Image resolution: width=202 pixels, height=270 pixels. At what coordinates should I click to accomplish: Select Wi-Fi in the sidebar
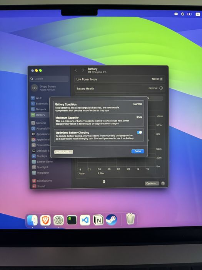(x=39, y=98)
